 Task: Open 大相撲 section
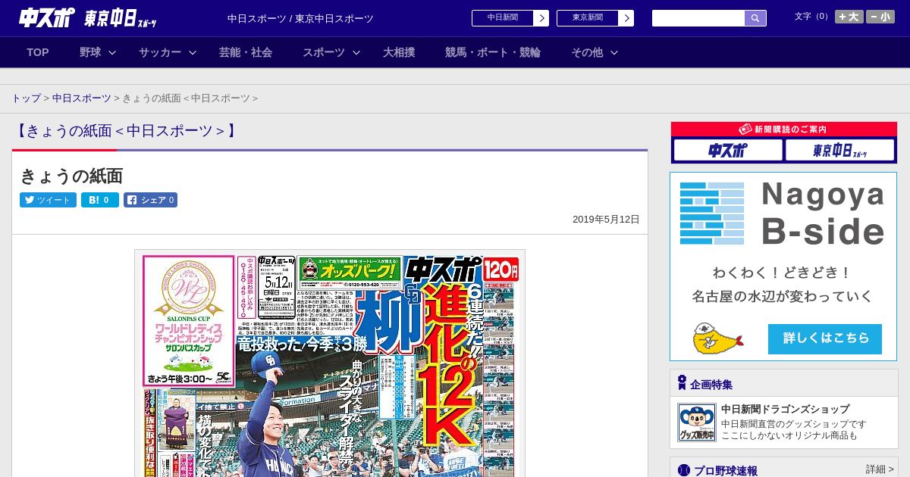[399, 52]
